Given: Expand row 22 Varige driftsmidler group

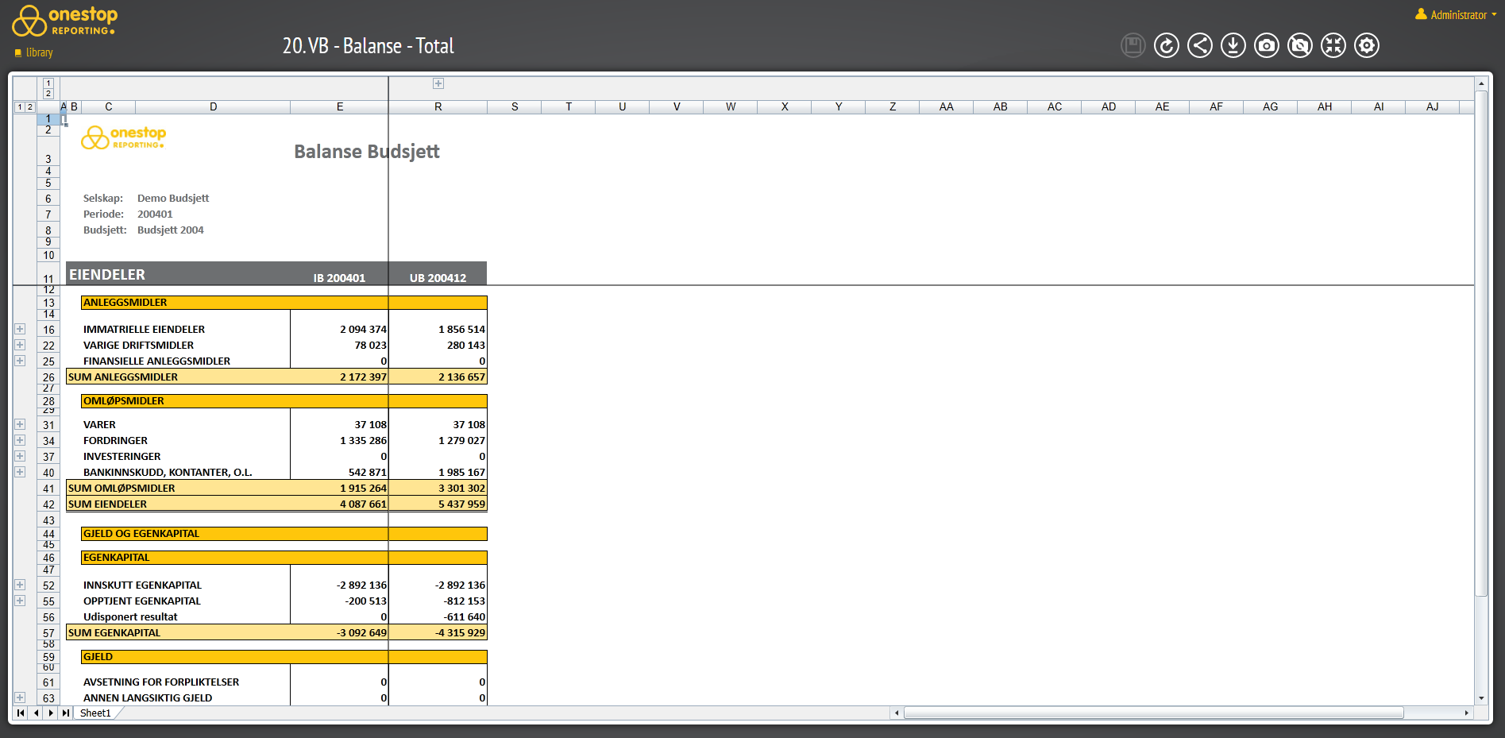Looking at the screenshot, I should point(20,345).
